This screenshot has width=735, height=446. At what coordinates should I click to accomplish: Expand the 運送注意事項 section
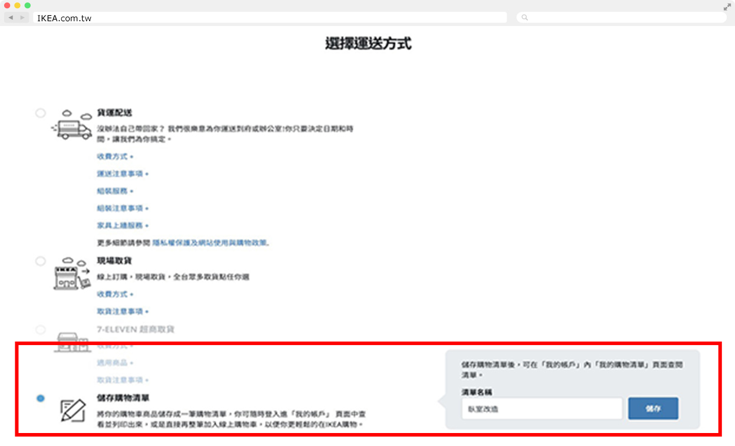(122, 174)
